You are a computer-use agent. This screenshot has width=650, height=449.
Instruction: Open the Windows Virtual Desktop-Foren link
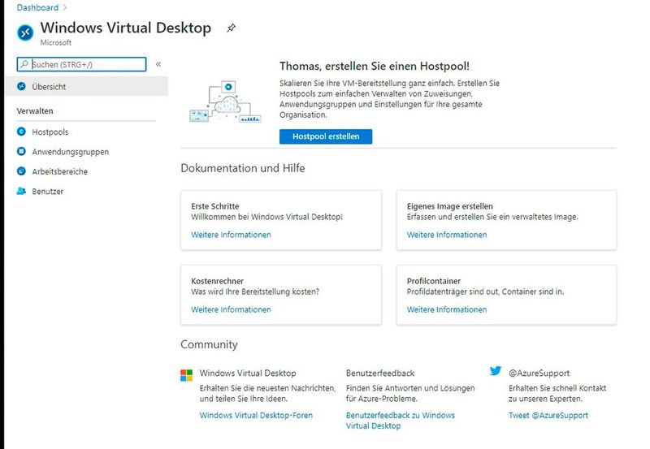point(256,416)
